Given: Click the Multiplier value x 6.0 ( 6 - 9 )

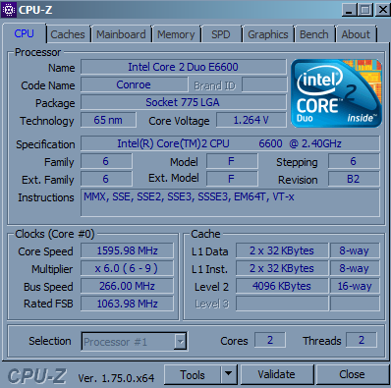Looking at the screenshot, I should [x=127, y=268].
